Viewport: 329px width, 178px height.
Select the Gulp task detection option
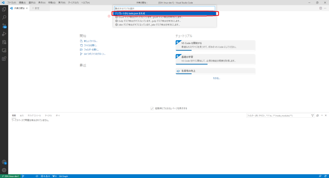pyautogui.click(x=164, y=21)
